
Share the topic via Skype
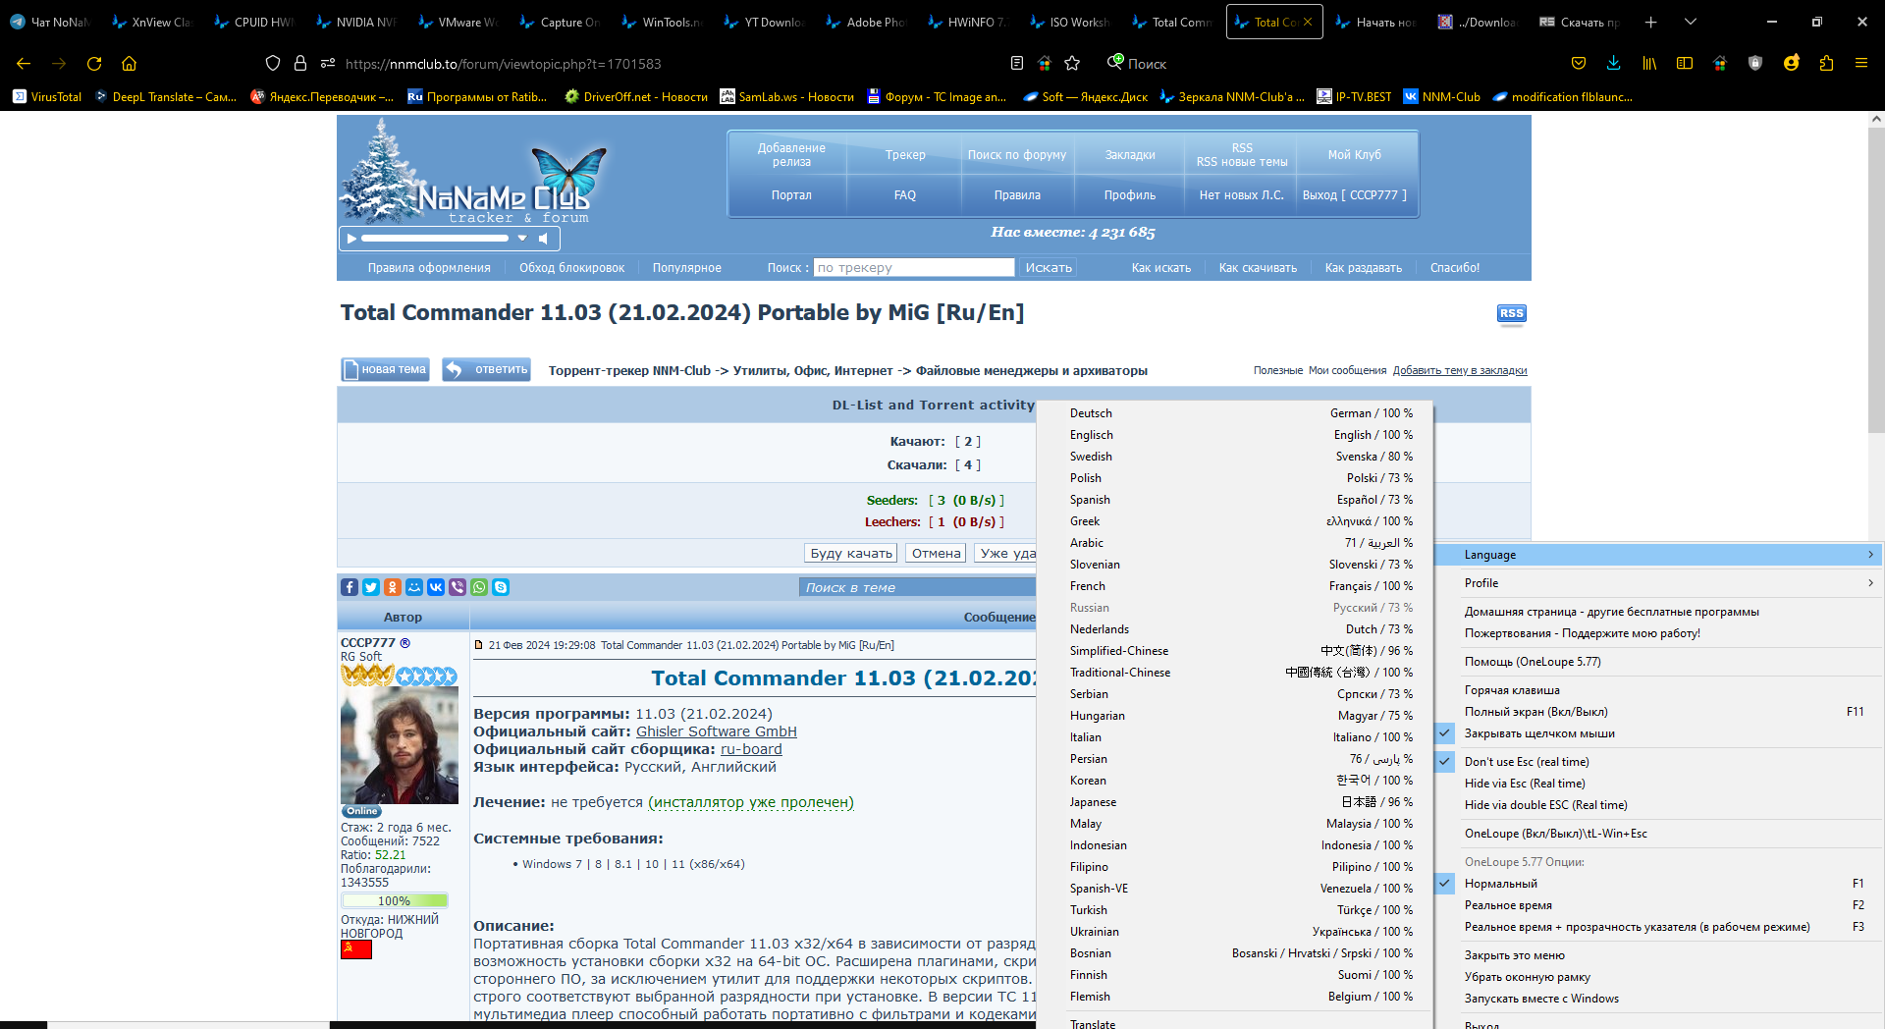(501, 587)
